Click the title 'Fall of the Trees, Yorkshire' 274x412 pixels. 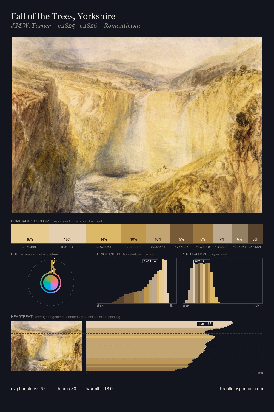[x=63, y=16]
